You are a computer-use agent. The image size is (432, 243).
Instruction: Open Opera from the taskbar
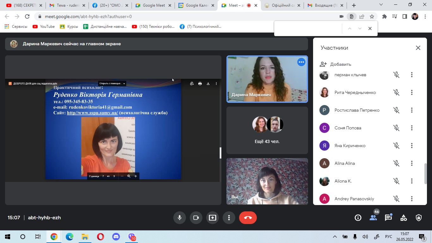[100, 237]
